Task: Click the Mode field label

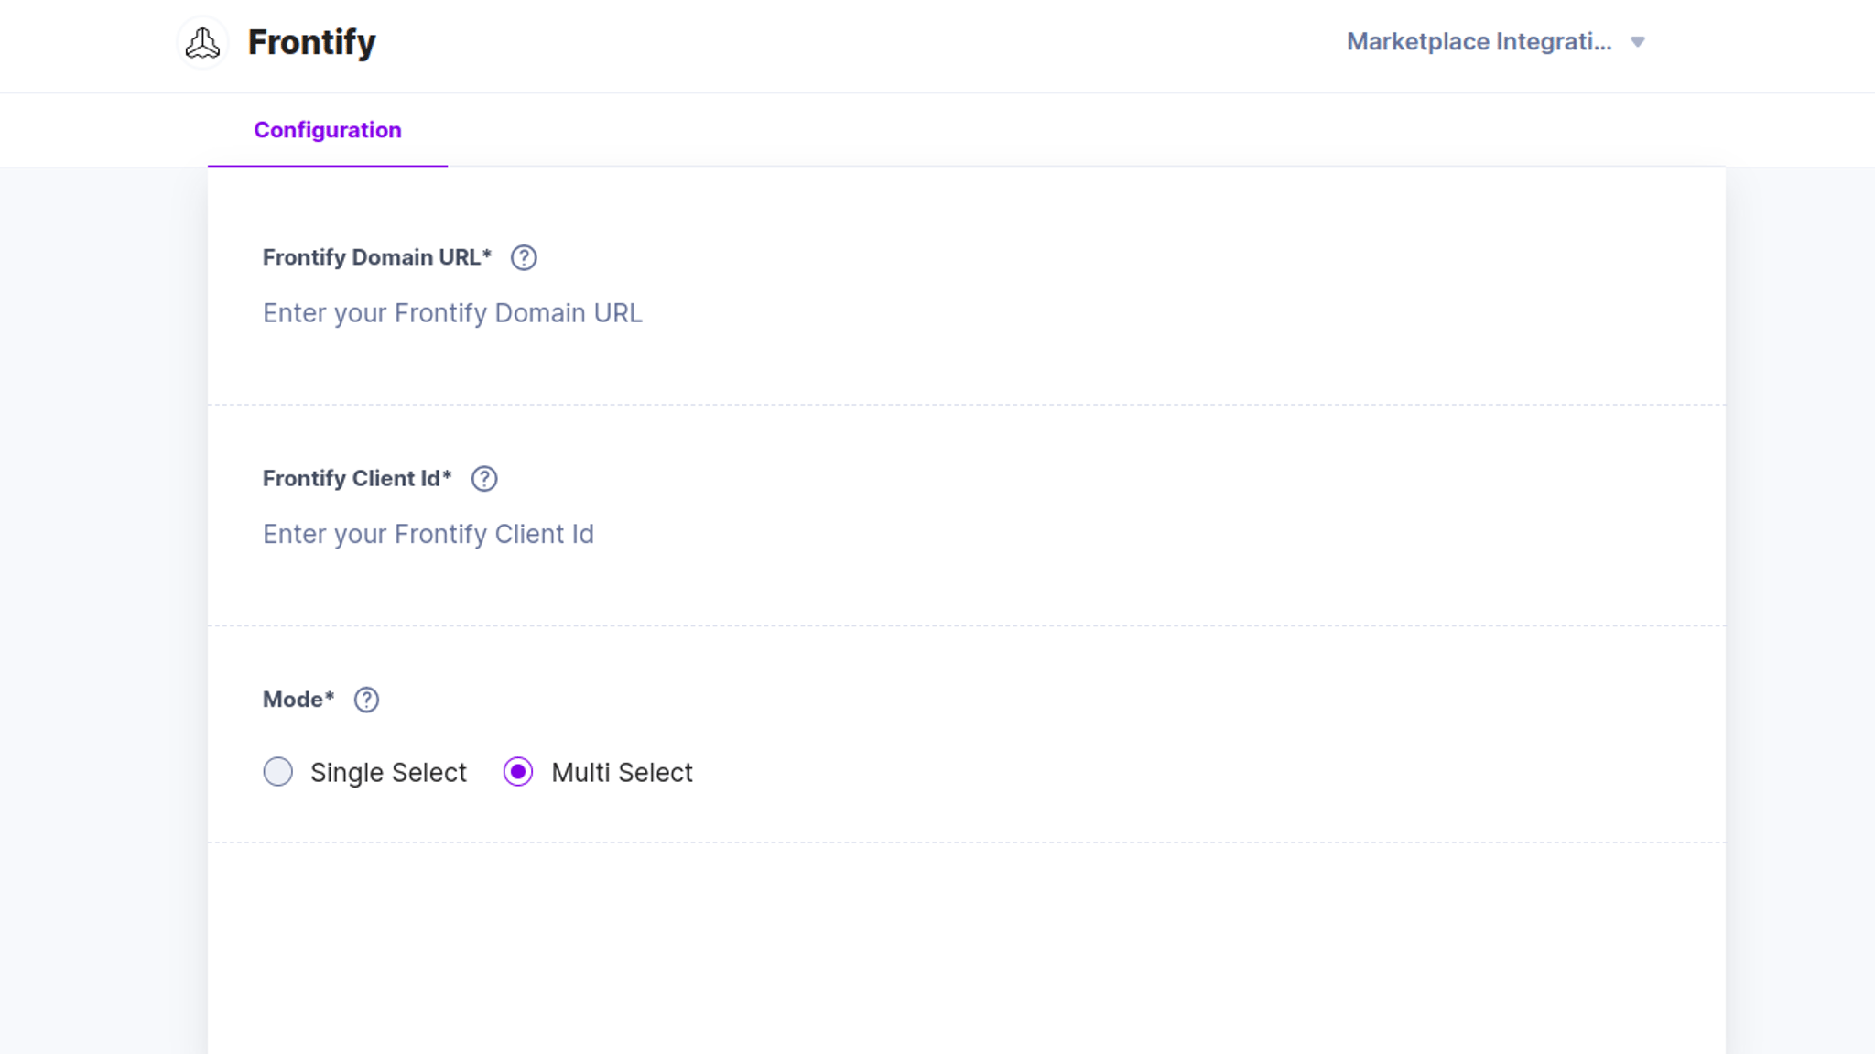Action: pos(298,700)
